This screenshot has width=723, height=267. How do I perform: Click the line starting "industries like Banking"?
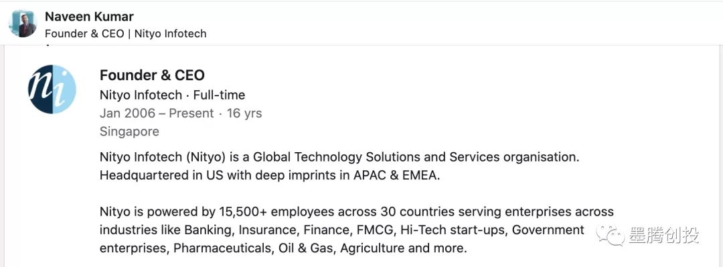pyautogui.click(x=341, y=230)
